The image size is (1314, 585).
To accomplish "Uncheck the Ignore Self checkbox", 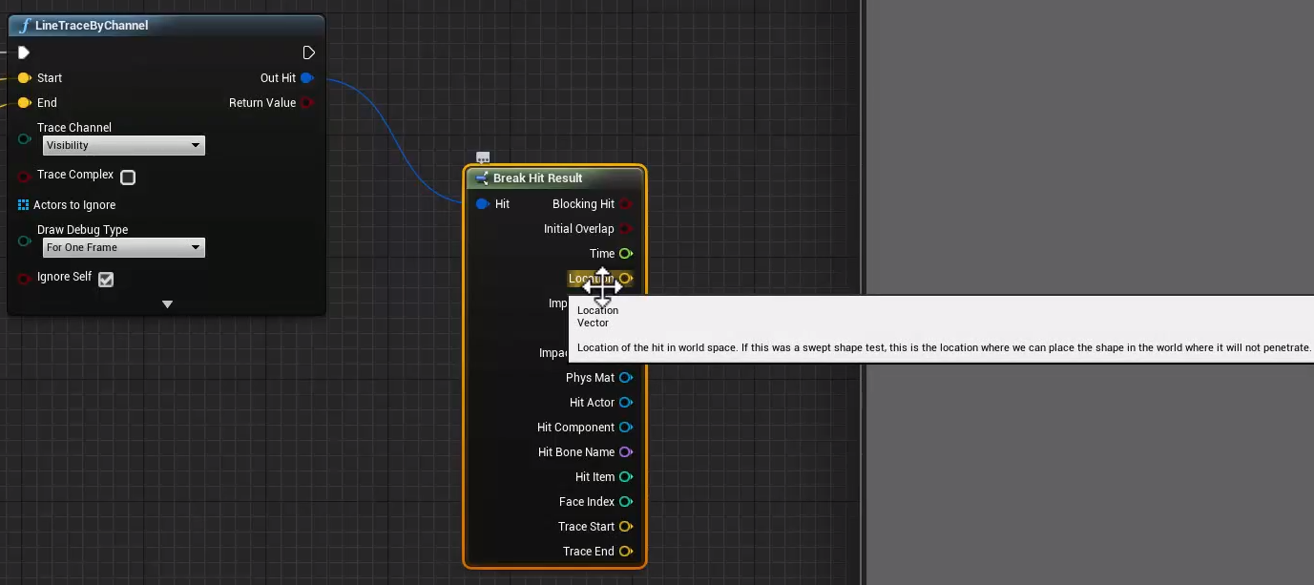I will [x=106, y=280].
